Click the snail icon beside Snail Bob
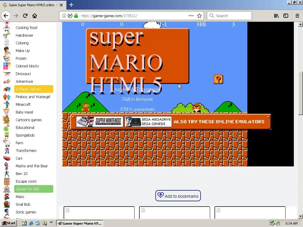The image size is (303, 227). tap(7, 204)
